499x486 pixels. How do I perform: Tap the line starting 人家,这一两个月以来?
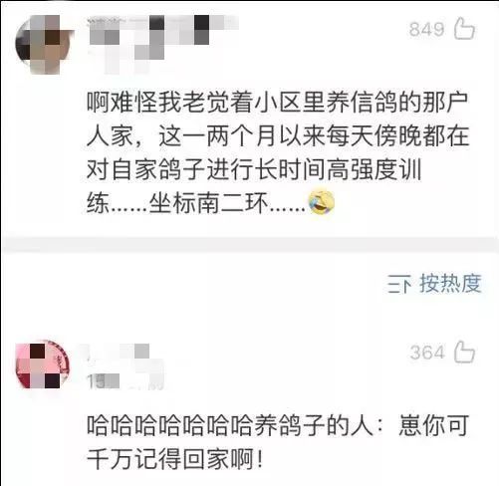coord(278,135)
